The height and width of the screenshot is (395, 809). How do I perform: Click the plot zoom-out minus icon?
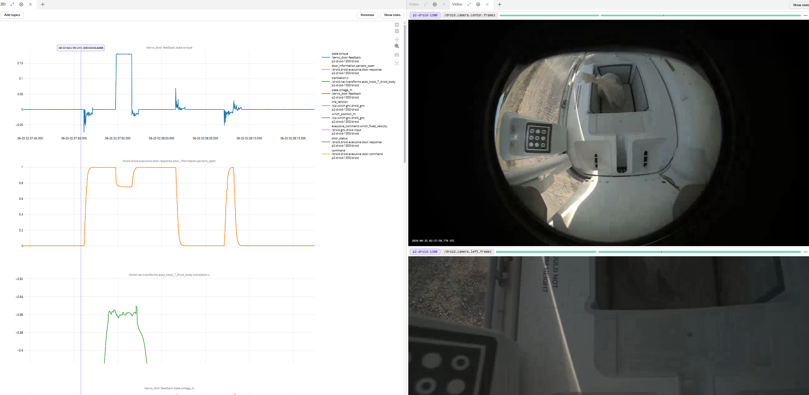[x=397, y=31]
